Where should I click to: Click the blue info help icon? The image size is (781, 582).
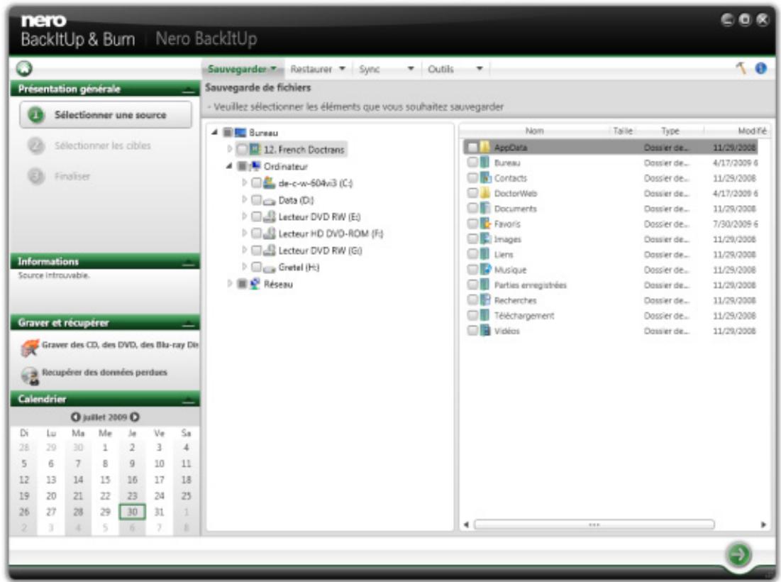click(x=760, y=68)
